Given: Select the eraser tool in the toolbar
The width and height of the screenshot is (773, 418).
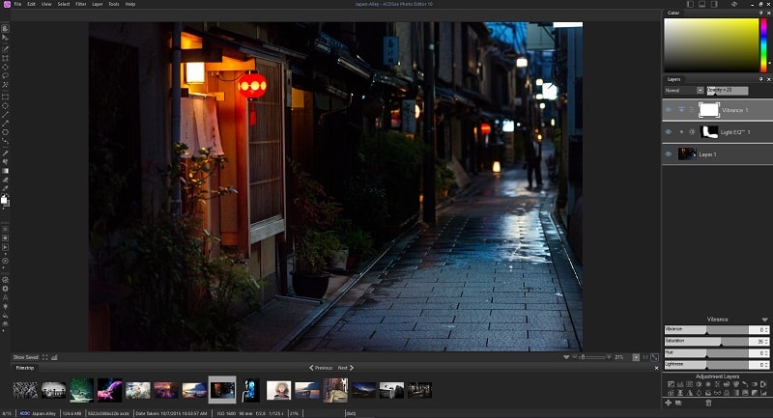Looking at the screenshot, I should (5, 180).
